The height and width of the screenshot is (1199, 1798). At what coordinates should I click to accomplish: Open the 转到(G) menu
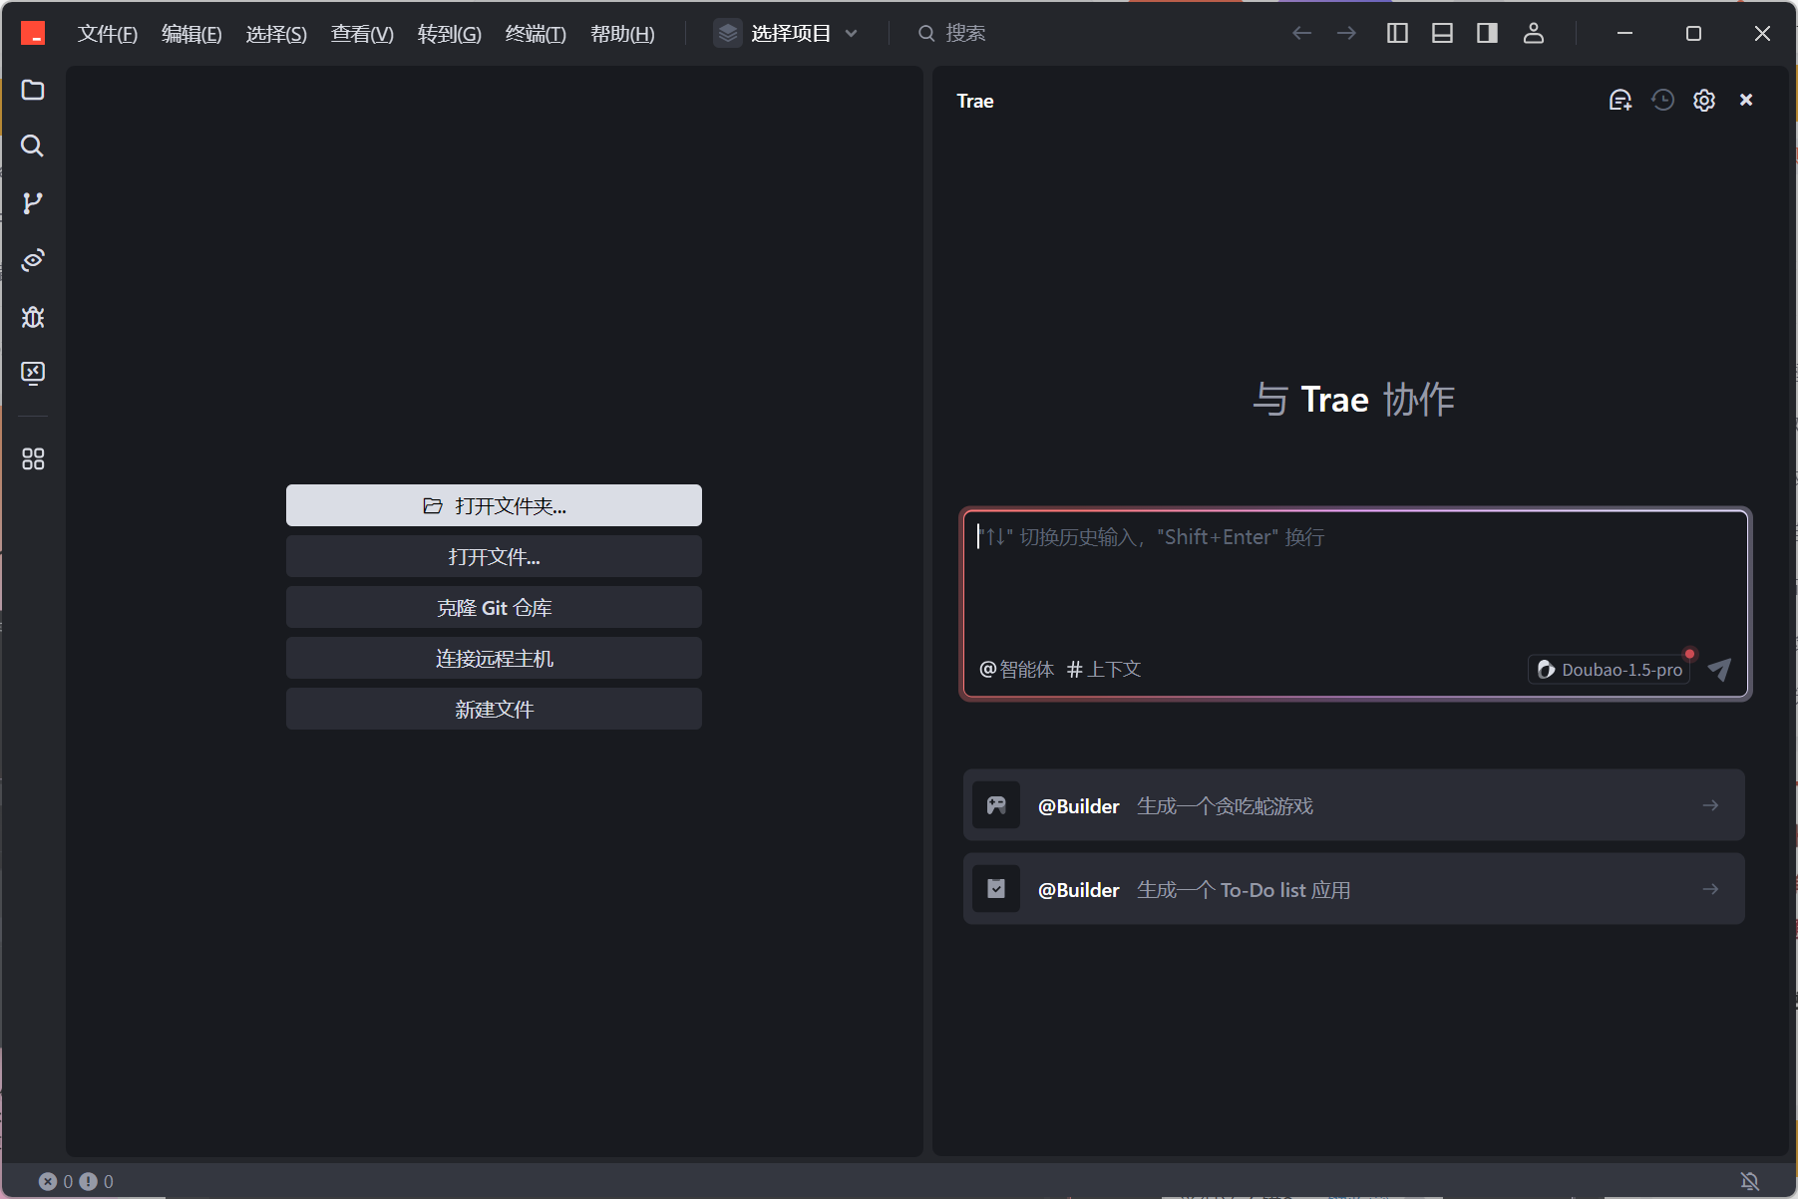click(449, 34)
